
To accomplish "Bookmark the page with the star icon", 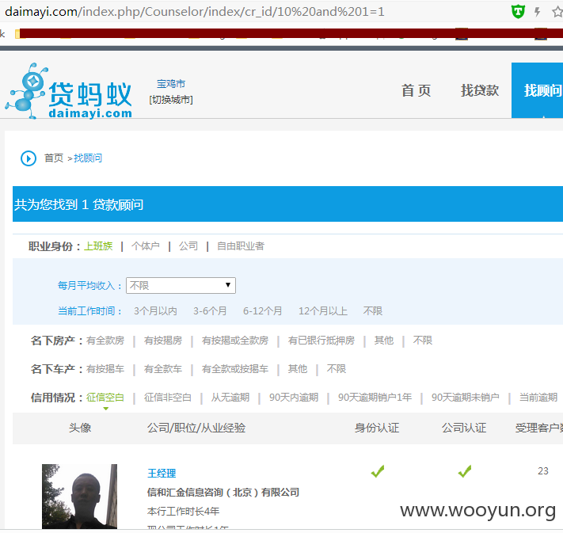I will pyautogui.click(x=557, y=12).
